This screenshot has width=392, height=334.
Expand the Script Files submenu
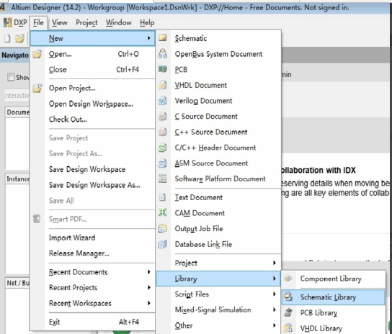point(275,294)
